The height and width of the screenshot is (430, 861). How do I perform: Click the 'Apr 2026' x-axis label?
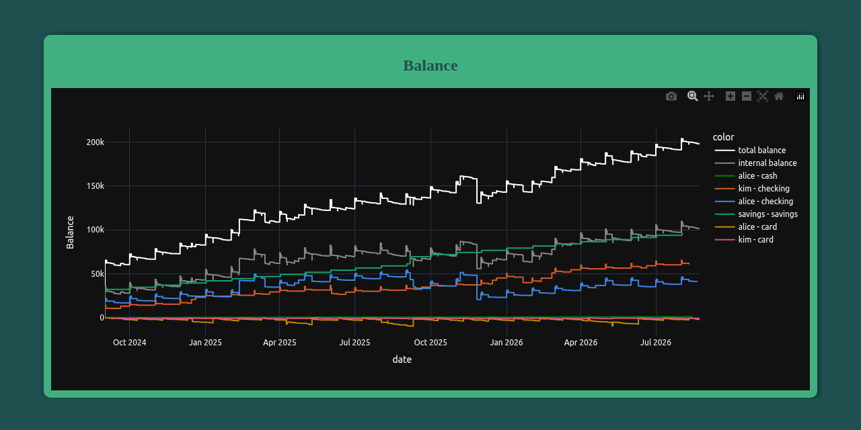[581, 343]
